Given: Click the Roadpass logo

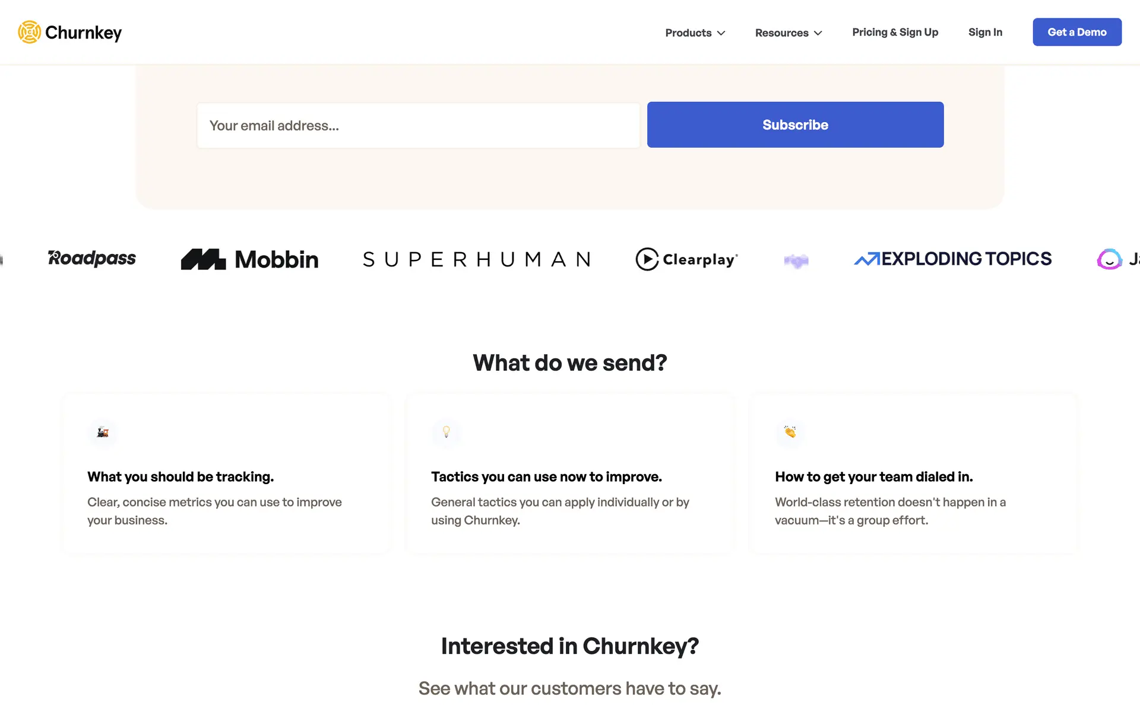Looking at the screenshot, I should (x=92, y=259).
